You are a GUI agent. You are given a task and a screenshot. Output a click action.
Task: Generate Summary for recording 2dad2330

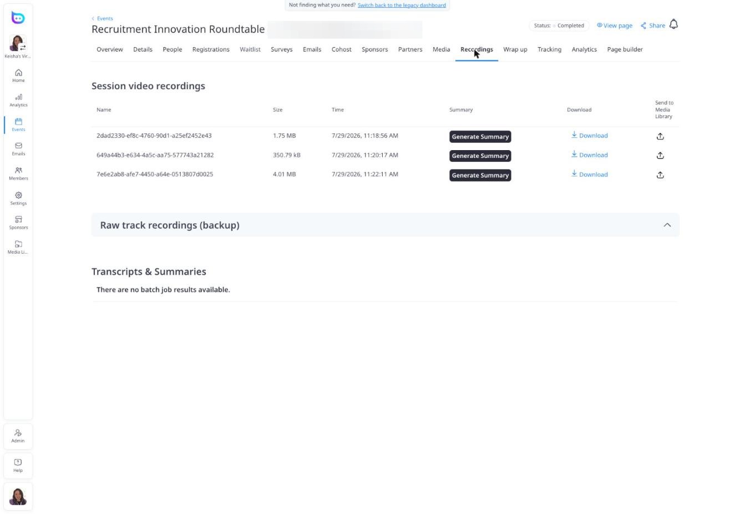coord(480,137)
